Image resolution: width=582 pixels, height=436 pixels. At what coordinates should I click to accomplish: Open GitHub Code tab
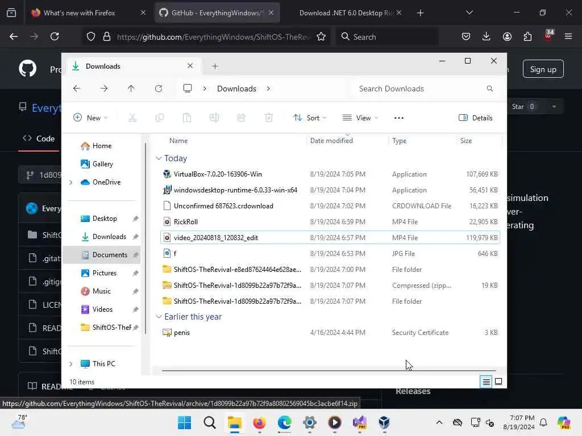(39, 139)
